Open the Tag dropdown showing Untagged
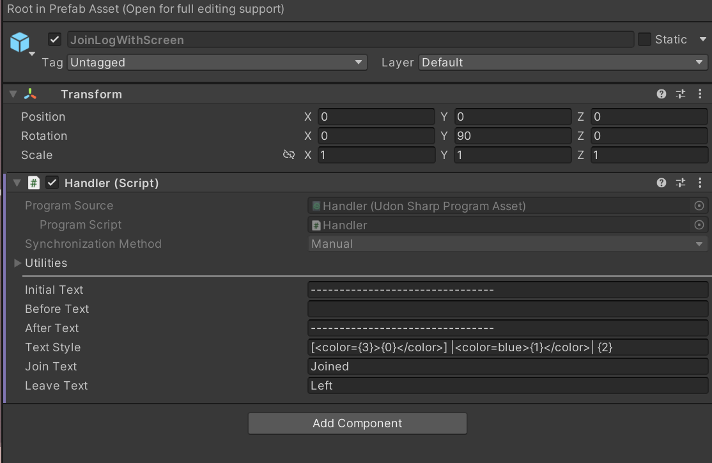Screen dimensions: 712x463 point(217,63)
